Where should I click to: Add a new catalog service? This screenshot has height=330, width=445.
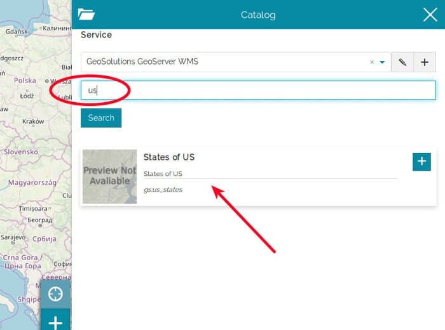pos(425,62)
